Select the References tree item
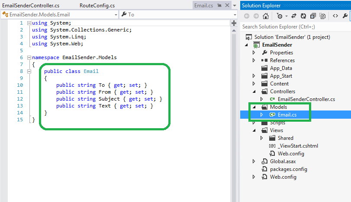The image size is (351, 202). pyautogui.click(x=282, y=60)
